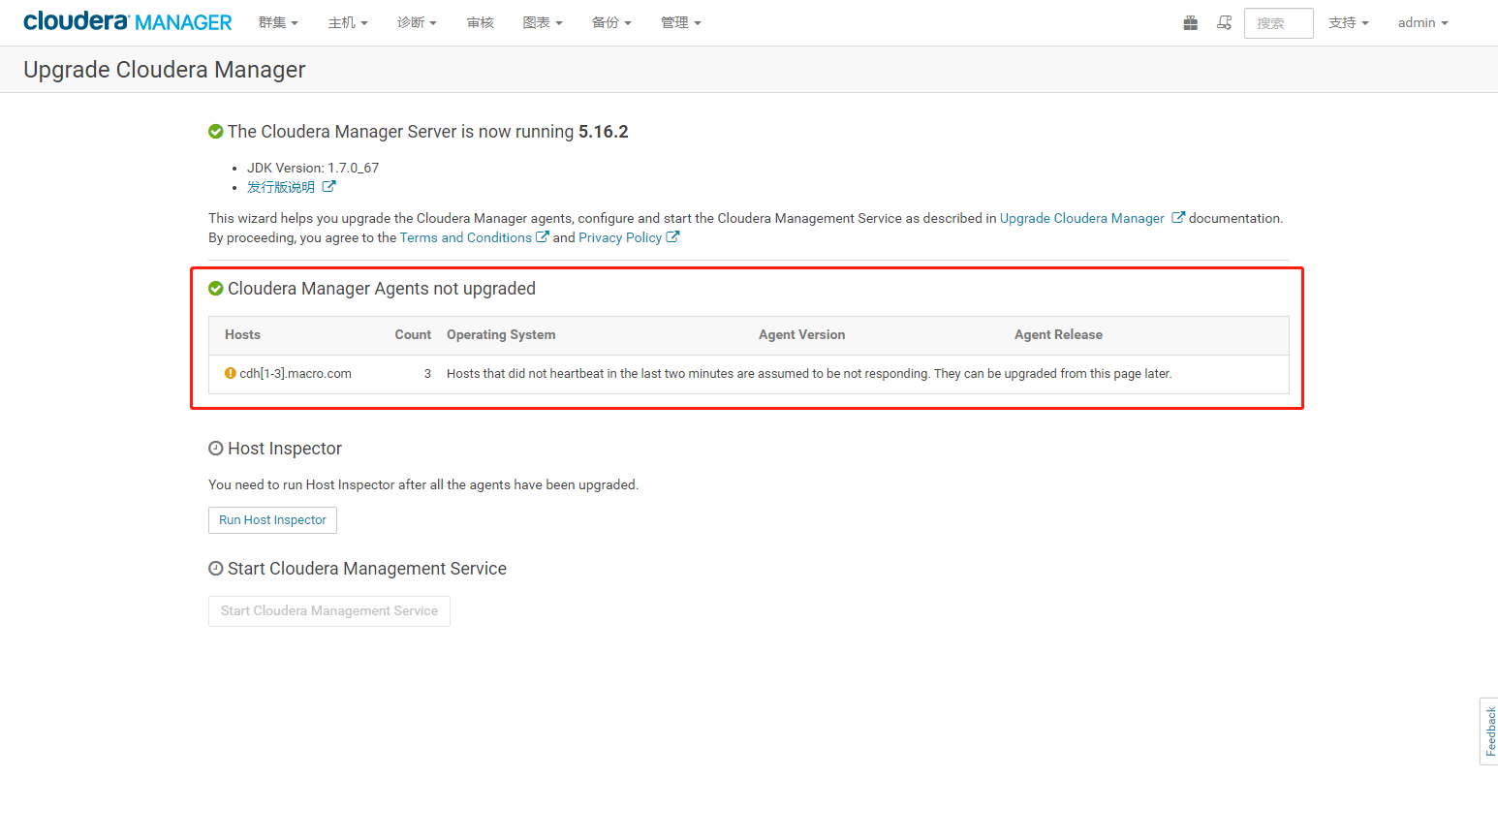Click the external icon after Privacy Policy
Image resolution: width=1498 pixels, height=840 pixels.
672,236
